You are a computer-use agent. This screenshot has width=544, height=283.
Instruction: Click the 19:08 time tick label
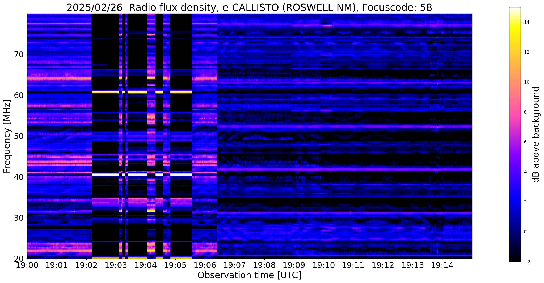tap(264, 265)
